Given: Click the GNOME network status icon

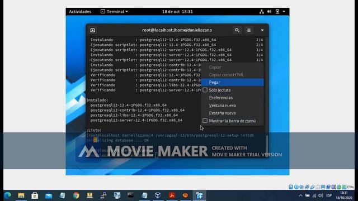Looking at the screenshot, I should pos(262,12).
